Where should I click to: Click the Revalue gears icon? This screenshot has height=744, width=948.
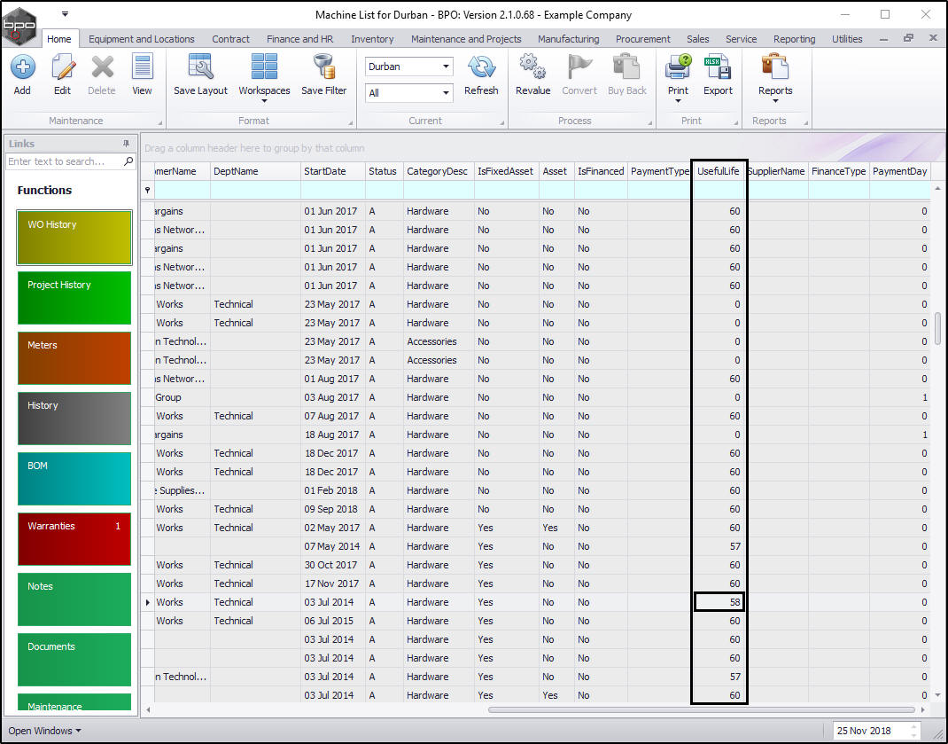[532, 67]
